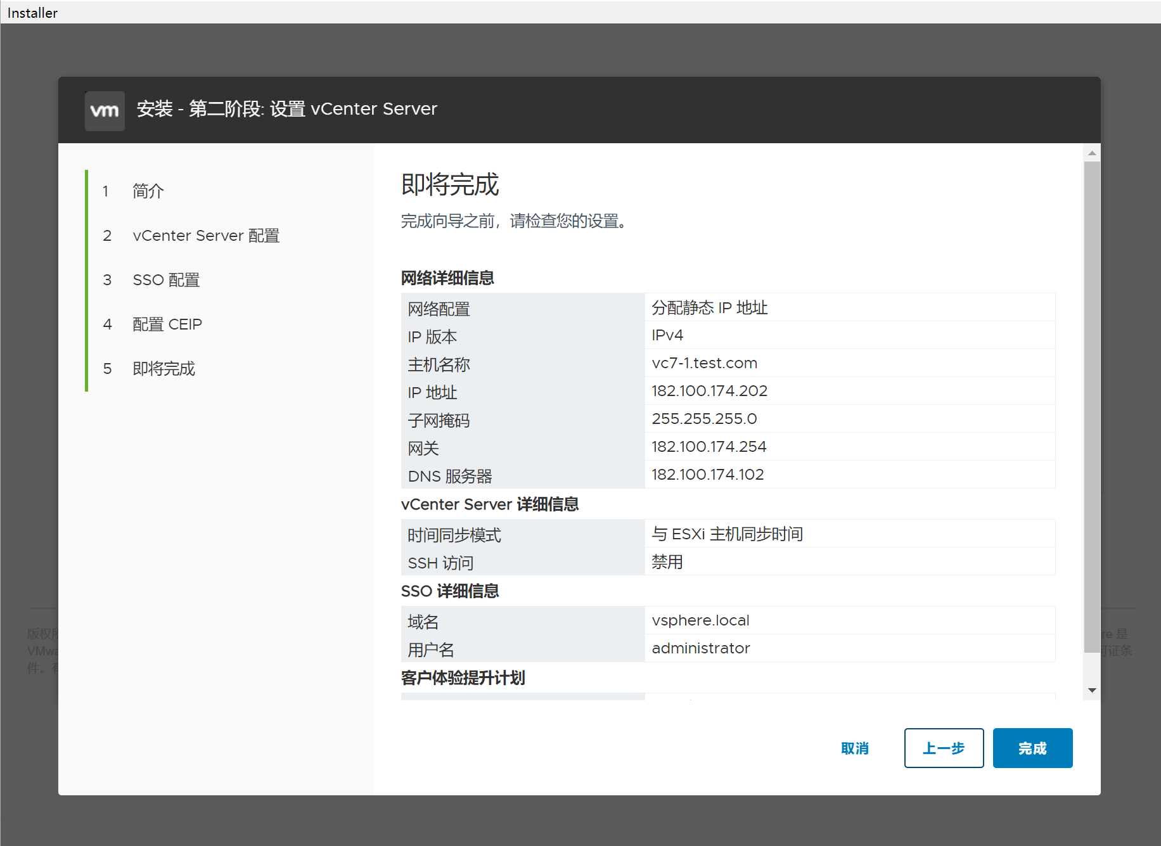Screen dimensions: 1161x846
Task: Open step 2 vCenter Server 配置
Action: (206, 235)
